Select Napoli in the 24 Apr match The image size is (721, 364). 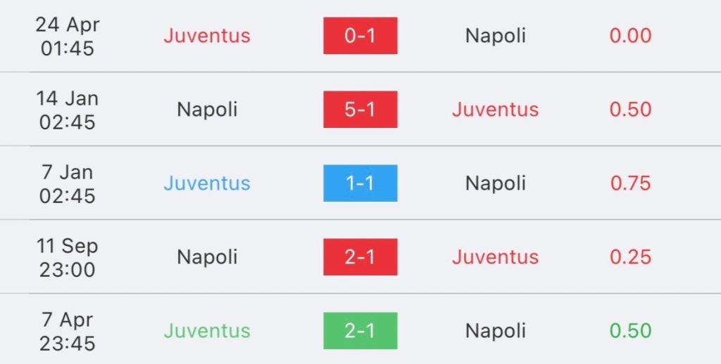tap(496, 36)
